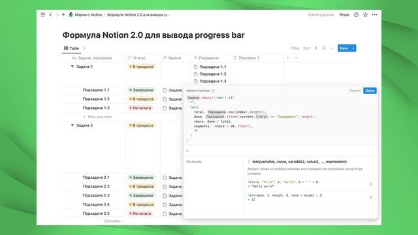Favorite the page with star icon
Screen dimensions: 418x235
366,14
